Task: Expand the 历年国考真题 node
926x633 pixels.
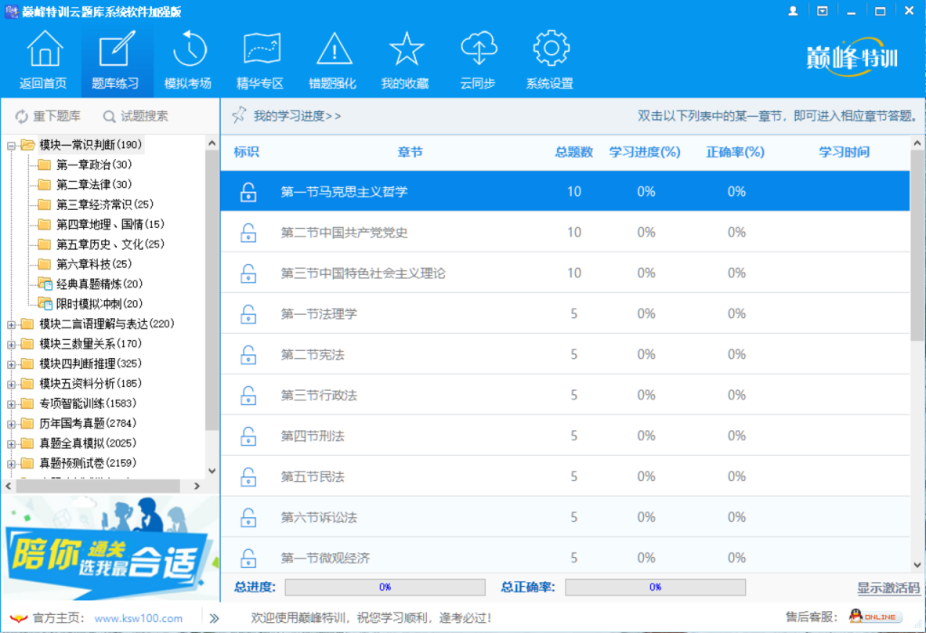Action: [x=11, y=424]
